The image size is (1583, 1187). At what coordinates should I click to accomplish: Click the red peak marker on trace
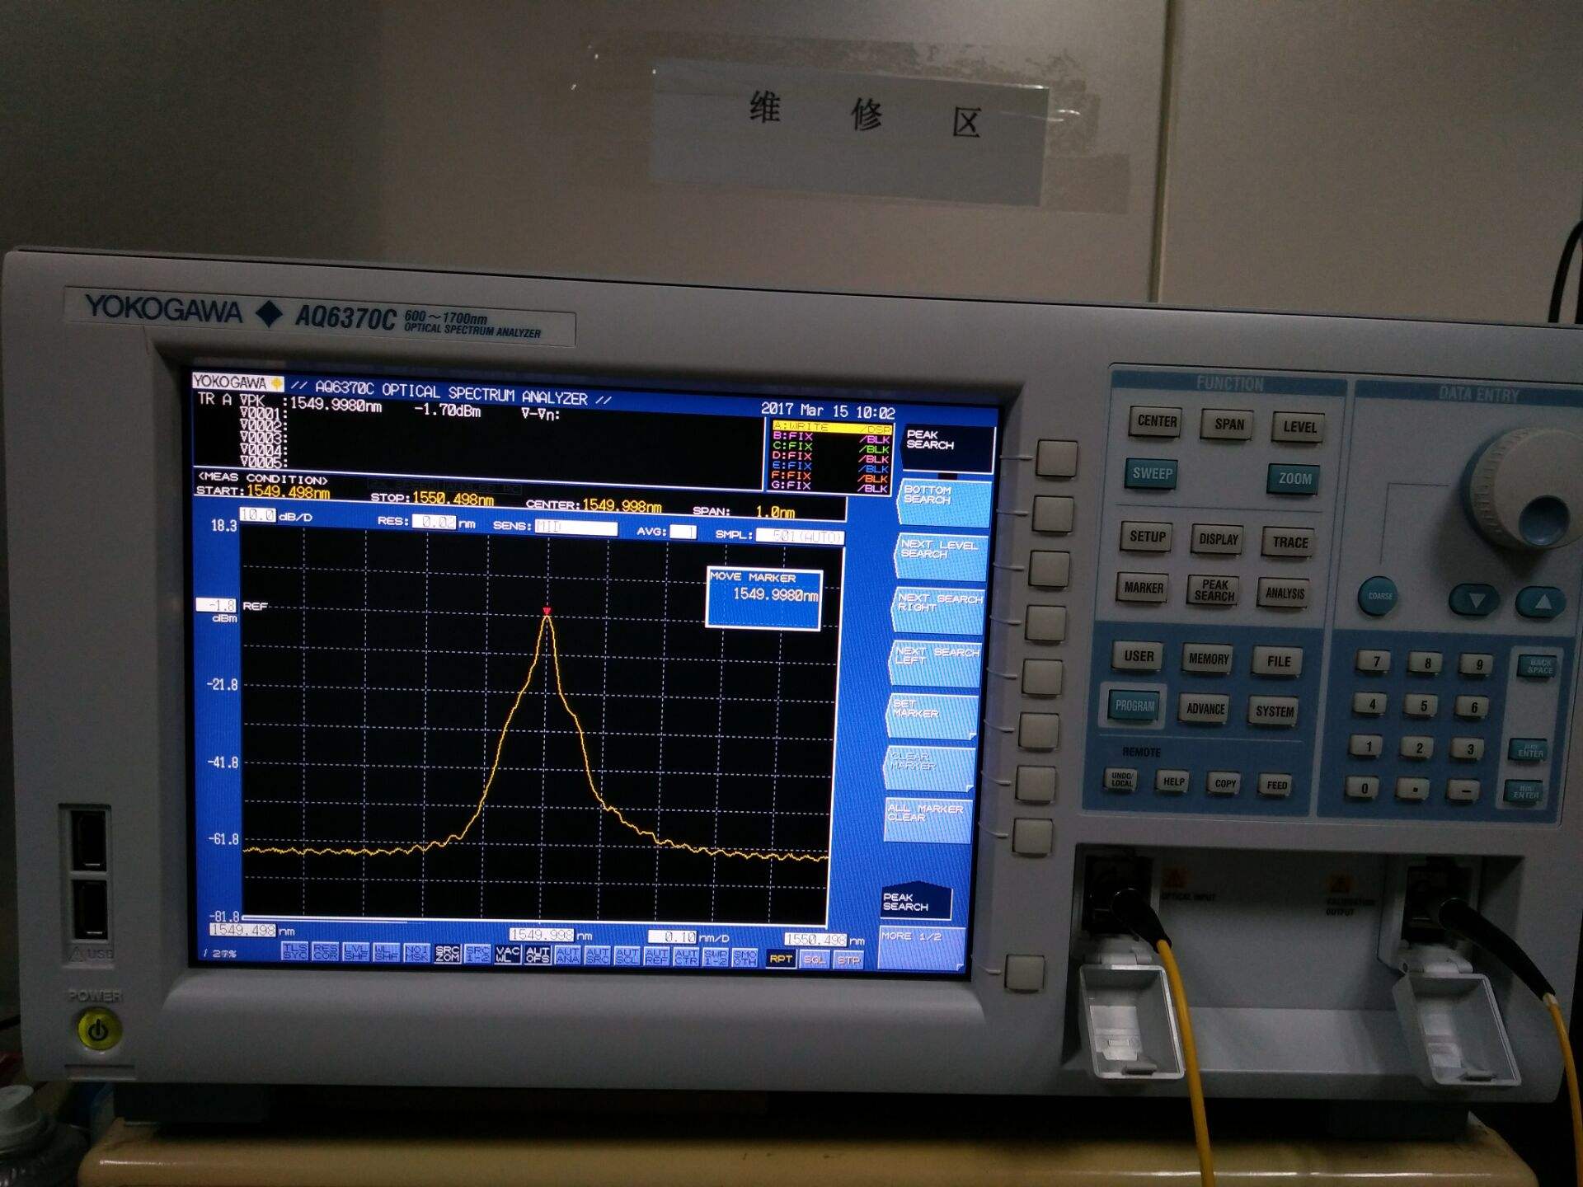click(x=547, y=612)
